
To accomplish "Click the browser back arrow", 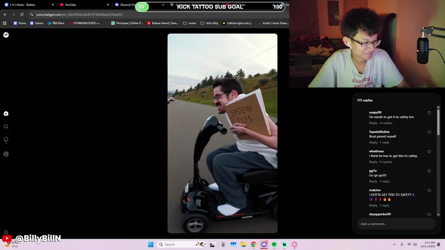I will [x=5, y=15].
